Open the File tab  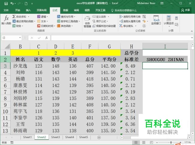(x=6, y=10)
